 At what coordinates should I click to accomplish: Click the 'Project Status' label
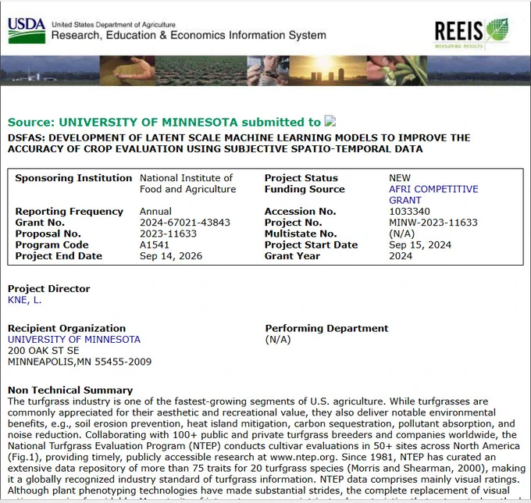coord(301,178)
